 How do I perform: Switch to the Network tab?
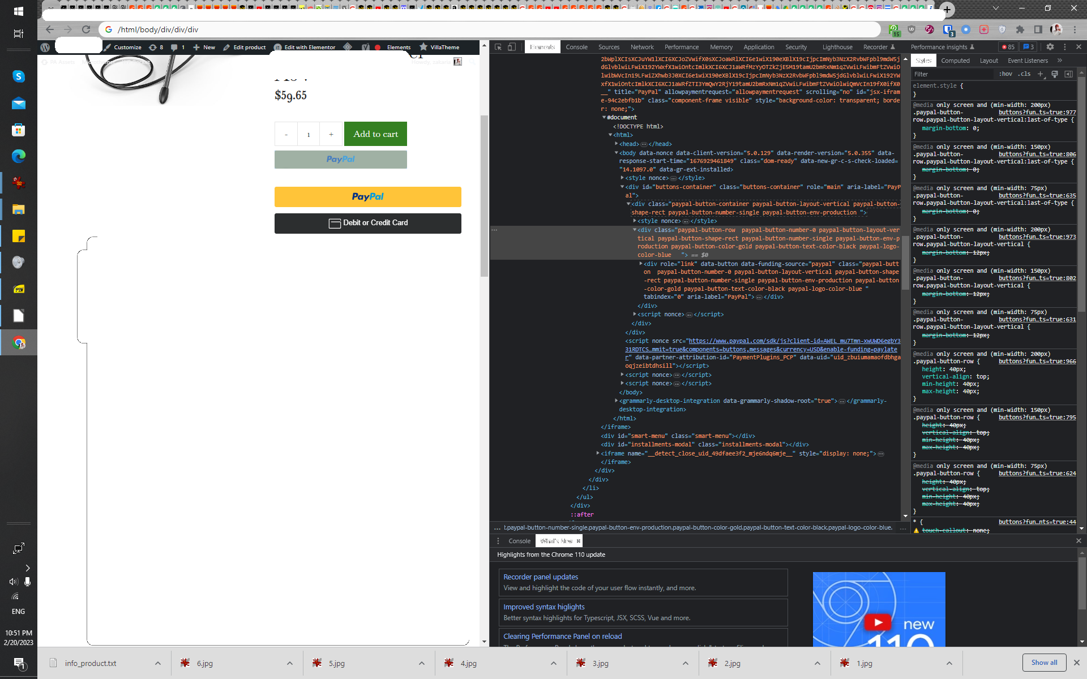click(x=642, y=47)
